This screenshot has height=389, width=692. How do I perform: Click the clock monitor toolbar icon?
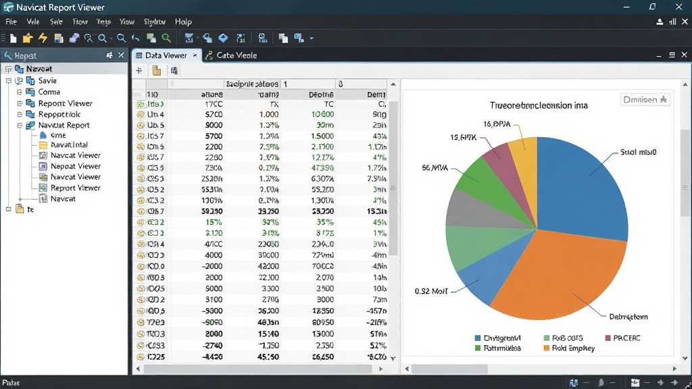tap(263, 38)
